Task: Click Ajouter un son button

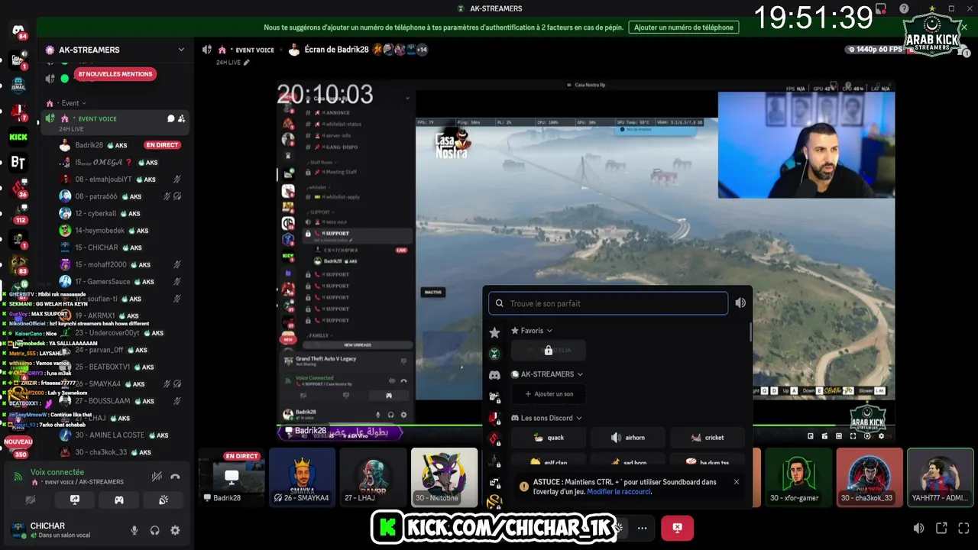Action: coord(549,394)
